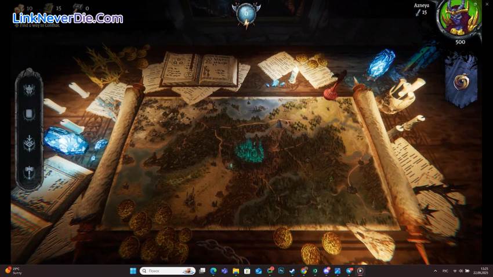The width and height of the screenshot is (493, 277).
Task: Click the turn counter orb at top center
Action: click(246, 12)
